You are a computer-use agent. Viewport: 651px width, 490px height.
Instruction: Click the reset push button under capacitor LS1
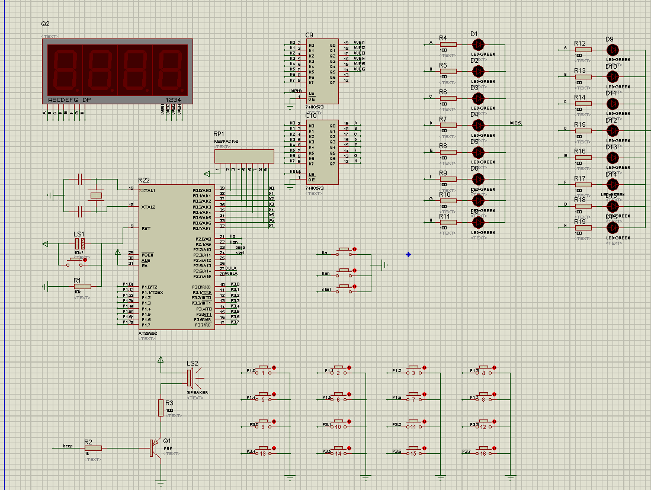[76, 262]
